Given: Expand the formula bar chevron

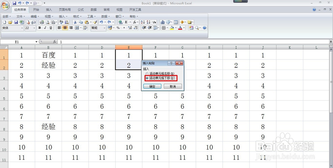Looking at the screenshot, I should (x=331, y=42).
